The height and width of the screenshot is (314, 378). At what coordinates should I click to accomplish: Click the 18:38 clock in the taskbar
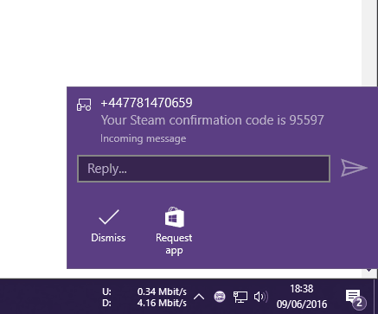pos(302,289)
